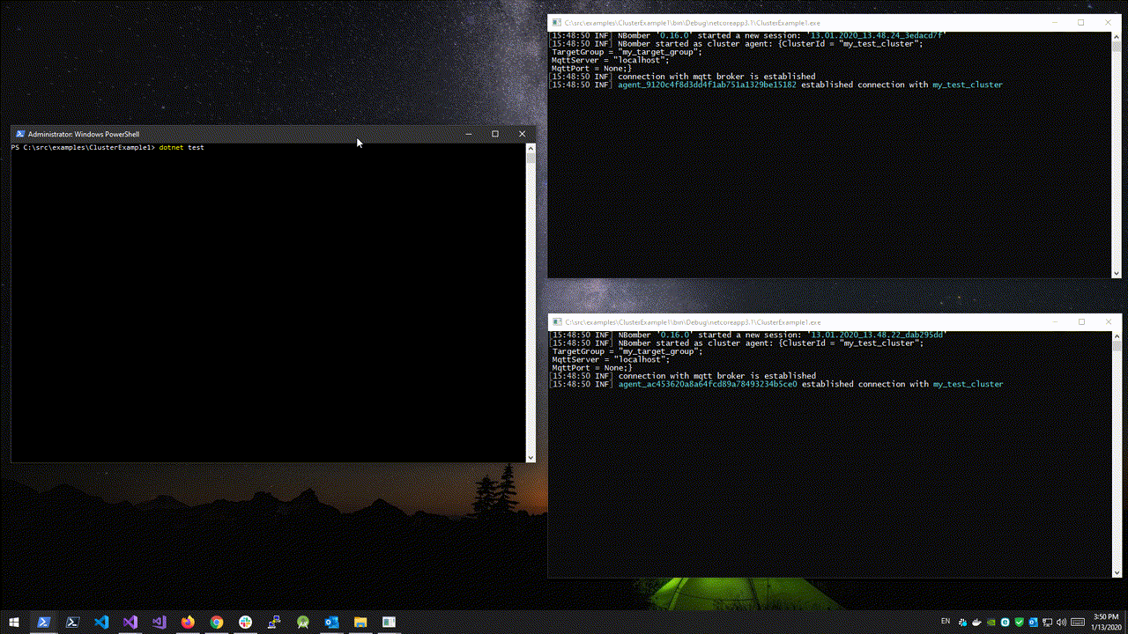Open the ESET tray icon

click(1005, 622)
